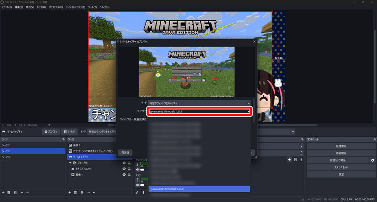Hide the テキスト (GDI+) source
The image size is (377, 202).
(x=124, y=169)
